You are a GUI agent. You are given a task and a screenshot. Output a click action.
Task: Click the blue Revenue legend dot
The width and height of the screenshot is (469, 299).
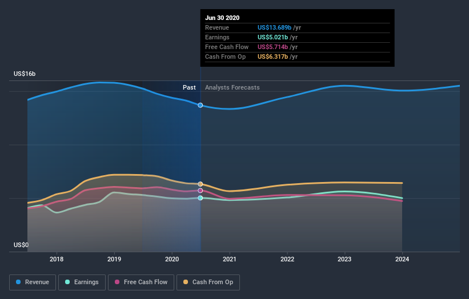(x=18, y=282)
